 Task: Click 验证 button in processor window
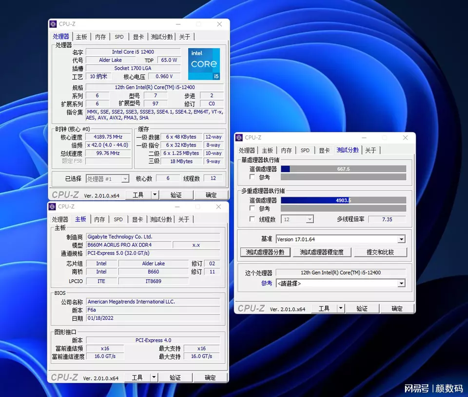pos(176,195)
